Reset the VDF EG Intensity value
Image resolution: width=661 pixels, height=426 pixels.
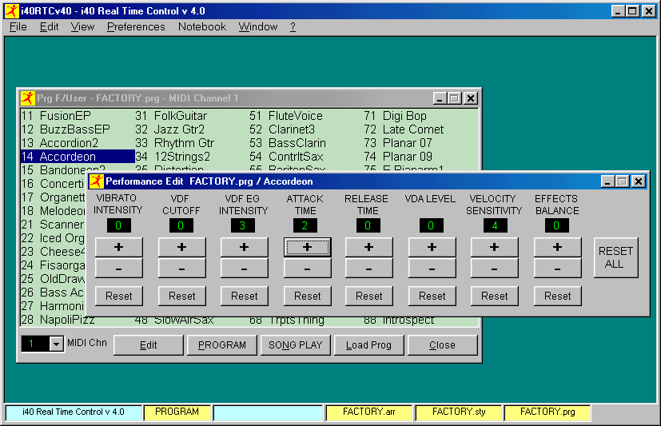pyautogui.click(x=244, y=297)
